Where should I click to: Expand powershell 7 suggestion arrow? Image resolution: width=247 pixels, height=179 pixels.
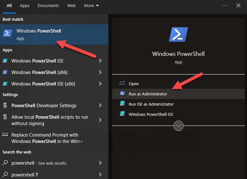[100, 175]
